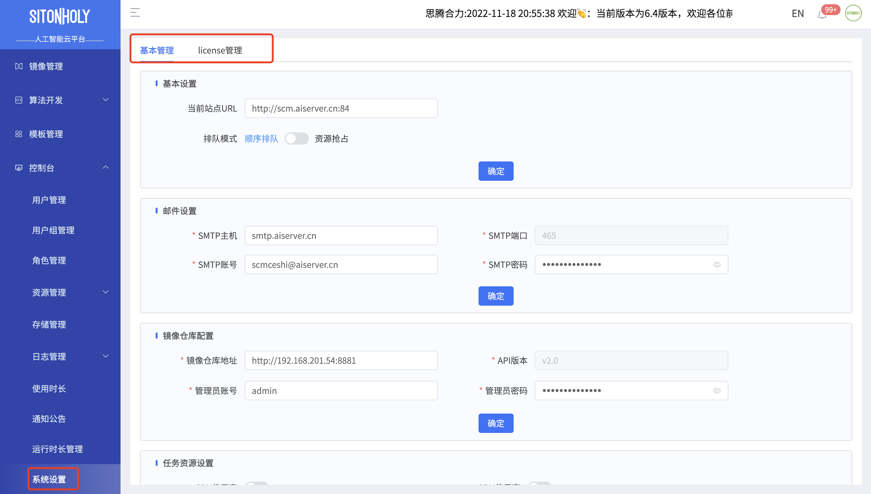
Task: Click the 控制台 monitor icon
Action: [19, 167]
